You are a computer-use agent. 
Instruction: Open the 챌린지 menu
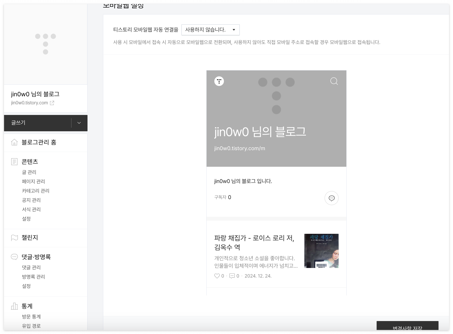tap(30, 238)
